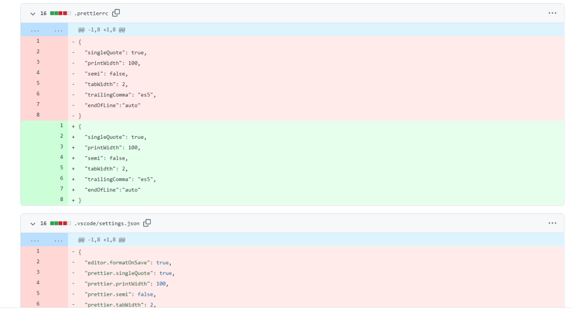Click removed line number 8 in .prettierrc
Viewport: 571px width, 310px height.
(x=38, y=115)
